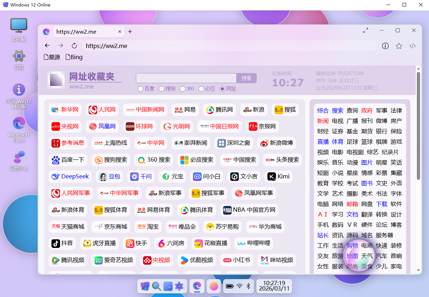Toggle fullscreen expand arrows in browser
Screen dimensions: 429x297
tap(365, 30)
